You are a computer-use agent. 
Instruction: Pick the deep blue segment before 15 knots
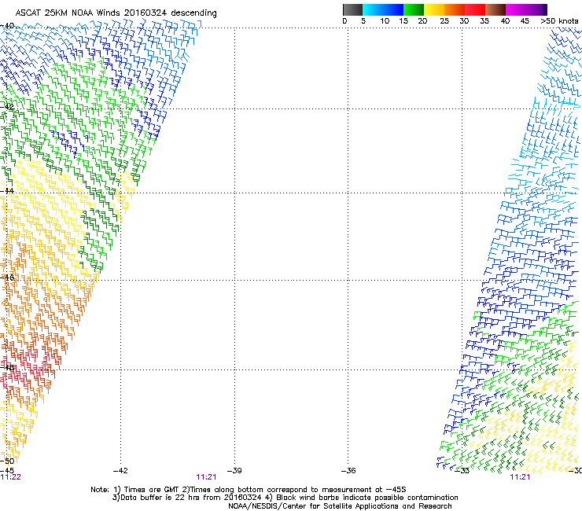pyautogui.click(x=393, y=9)
